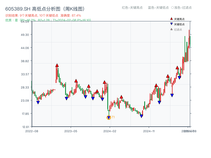The width and height of the screenshot is (211, 158).
Task: Click the 2023-05 date label
Action: click(x=71, y=131)
